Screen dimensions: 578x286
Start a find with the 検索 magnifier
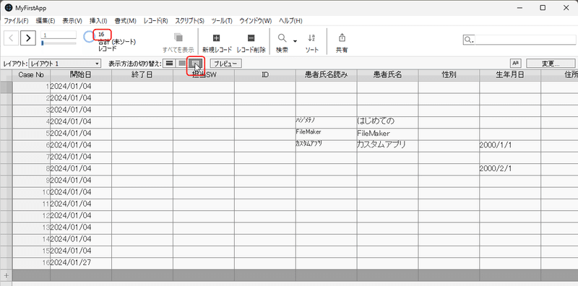[282, 38]
